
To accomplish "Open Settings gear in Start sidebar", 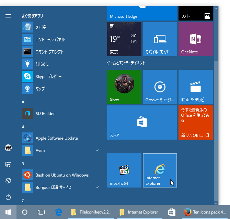I will point(8,181).
